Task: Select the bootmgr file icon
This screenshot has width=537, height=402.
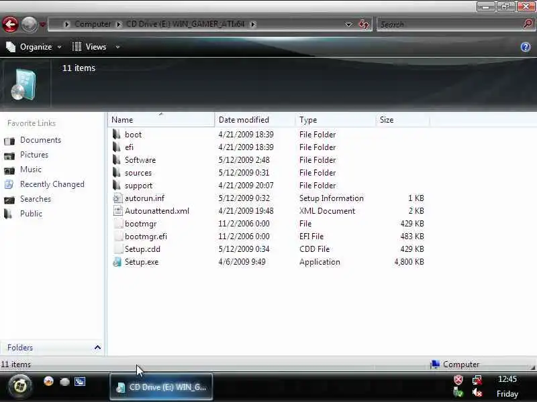Action: point(117,224)
